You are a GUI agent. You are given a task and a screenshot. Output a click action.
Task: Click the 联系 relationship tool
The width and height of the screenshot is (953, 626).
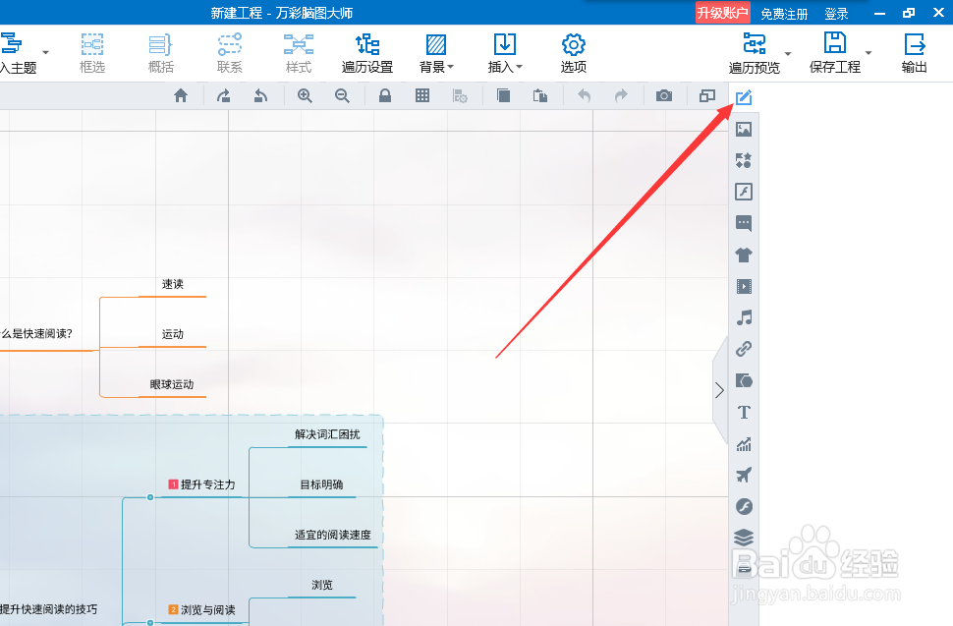tap(230, 53)
